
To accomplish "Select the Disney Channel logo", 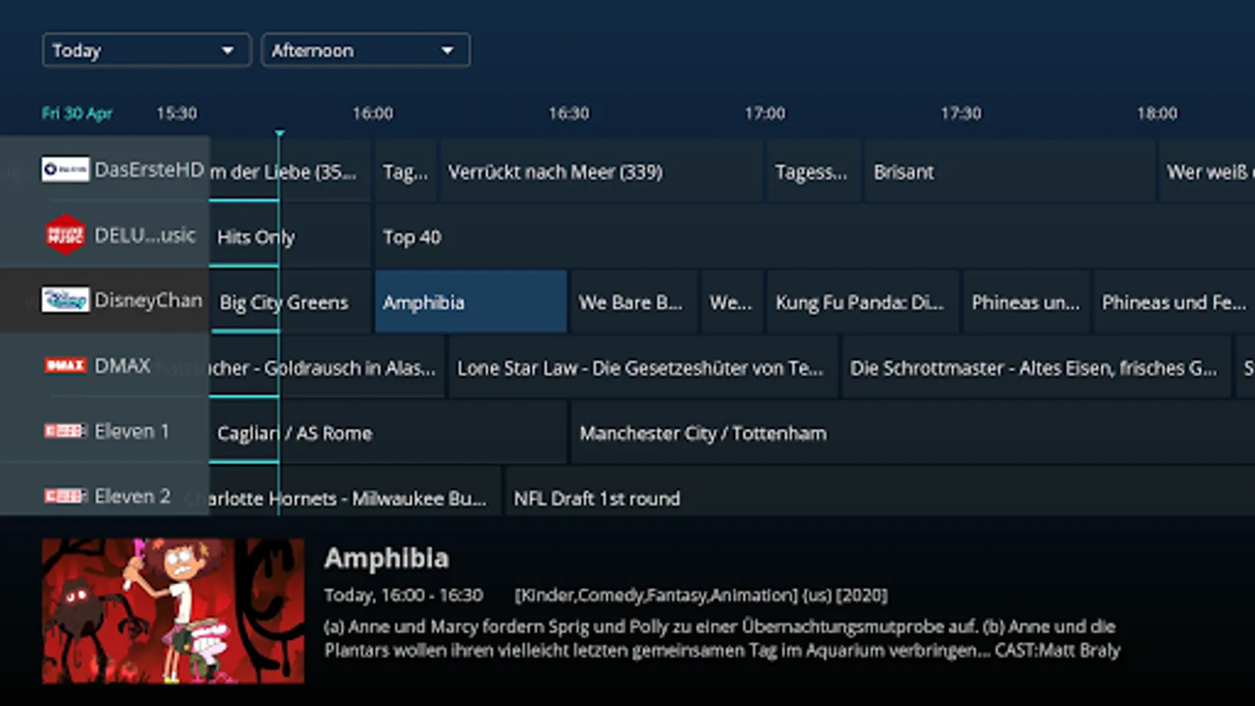I will coord(65,300).
